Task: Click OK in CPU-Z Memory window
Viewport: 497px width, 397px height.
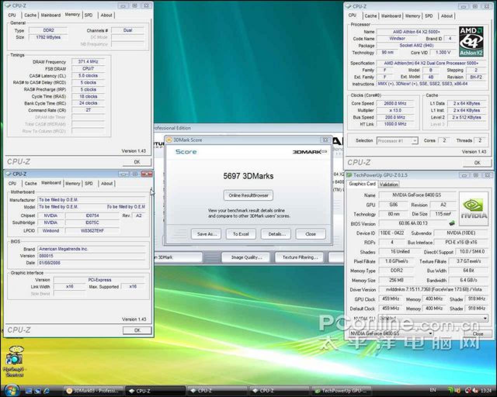Action: pos(137,162)
